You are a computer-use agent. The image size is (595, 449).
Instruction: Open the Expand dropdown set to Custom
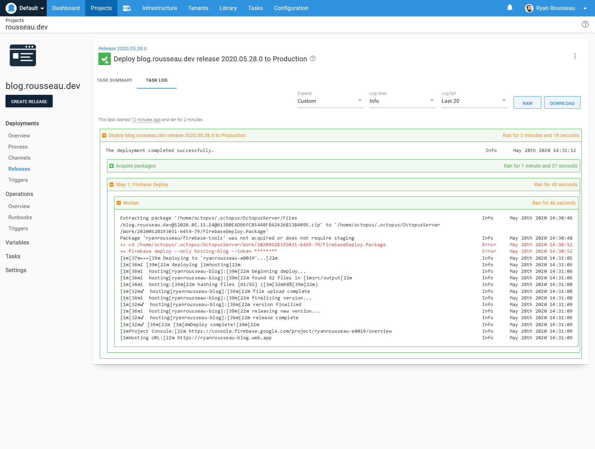330,101
